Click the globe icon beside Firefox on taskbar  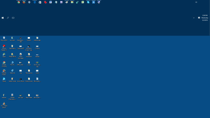tap(29, 2)
